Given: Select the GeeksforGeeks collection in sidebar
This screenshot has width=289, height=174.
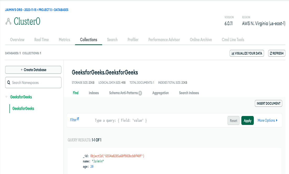Looking at the screenshot, I should pyautogui.click(x=23, y=108).
